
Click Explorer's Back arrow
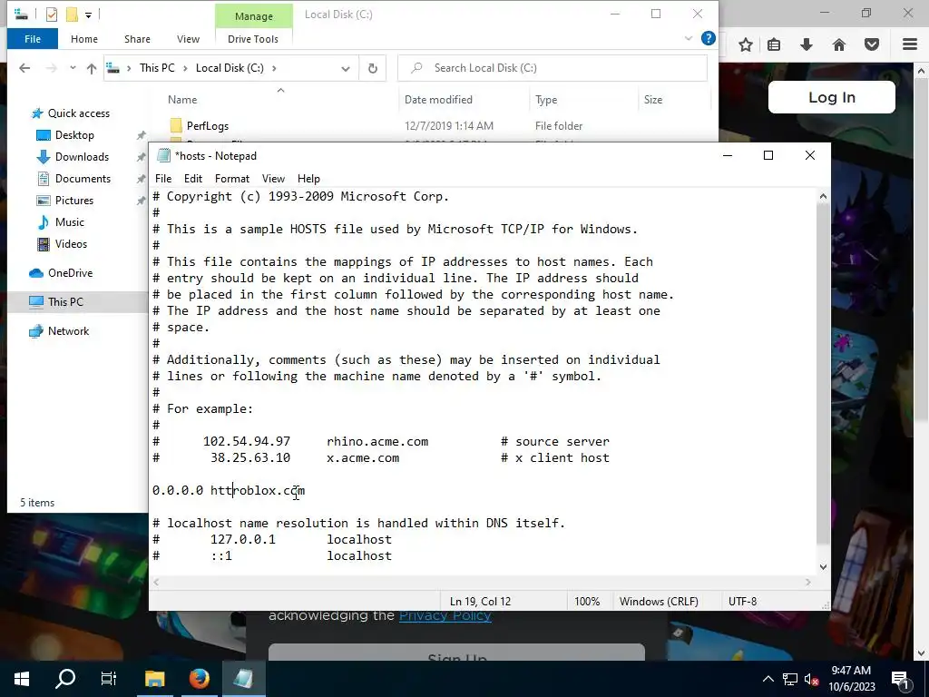tap(24, 68)
